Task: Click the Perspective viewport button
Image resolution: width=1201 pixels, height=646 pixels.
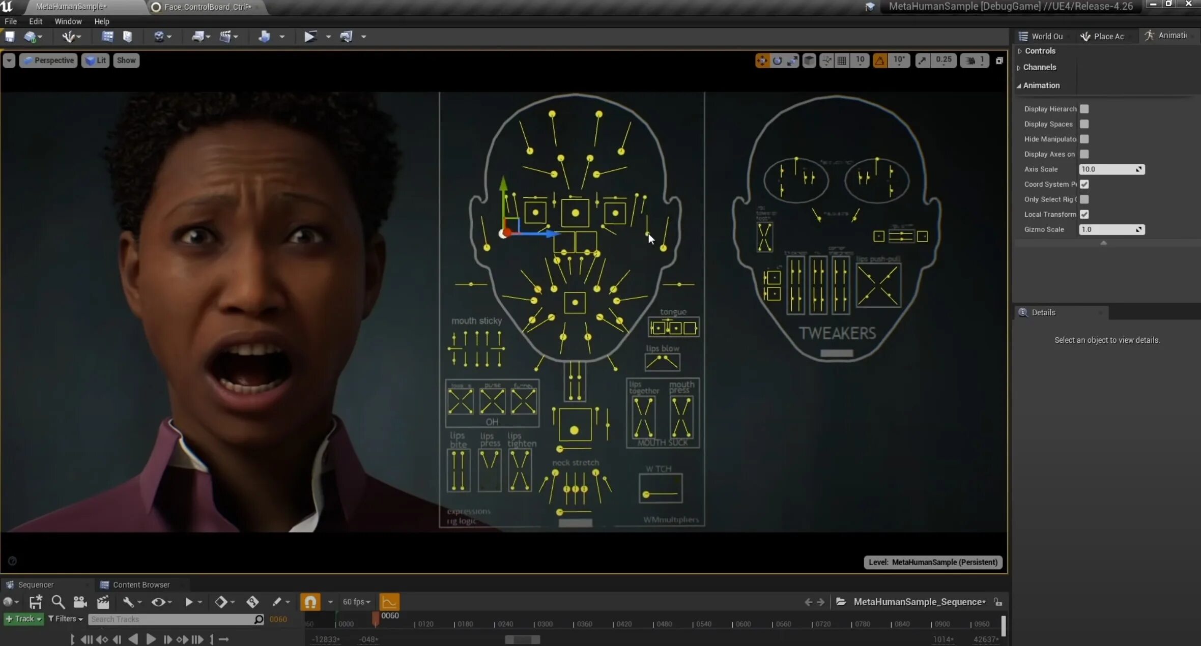Action: tap(49, 60)
